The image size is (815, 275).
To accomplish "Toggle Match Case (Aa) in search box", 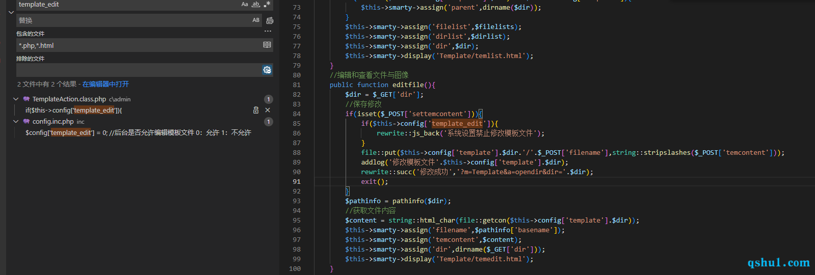I will click(245, 4).
